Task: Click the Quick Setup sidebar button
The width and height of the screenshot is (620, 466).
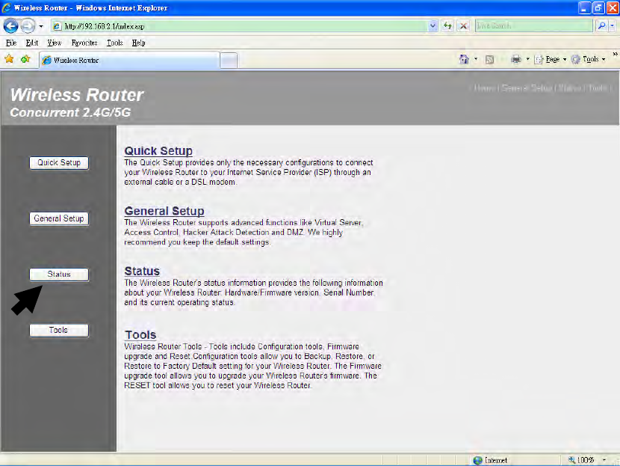Action: click(59, 163)
